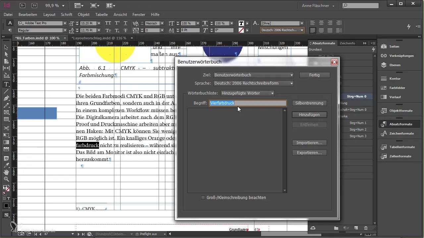Select the Hand tool

pyautogui.click(x=6, y=172)
